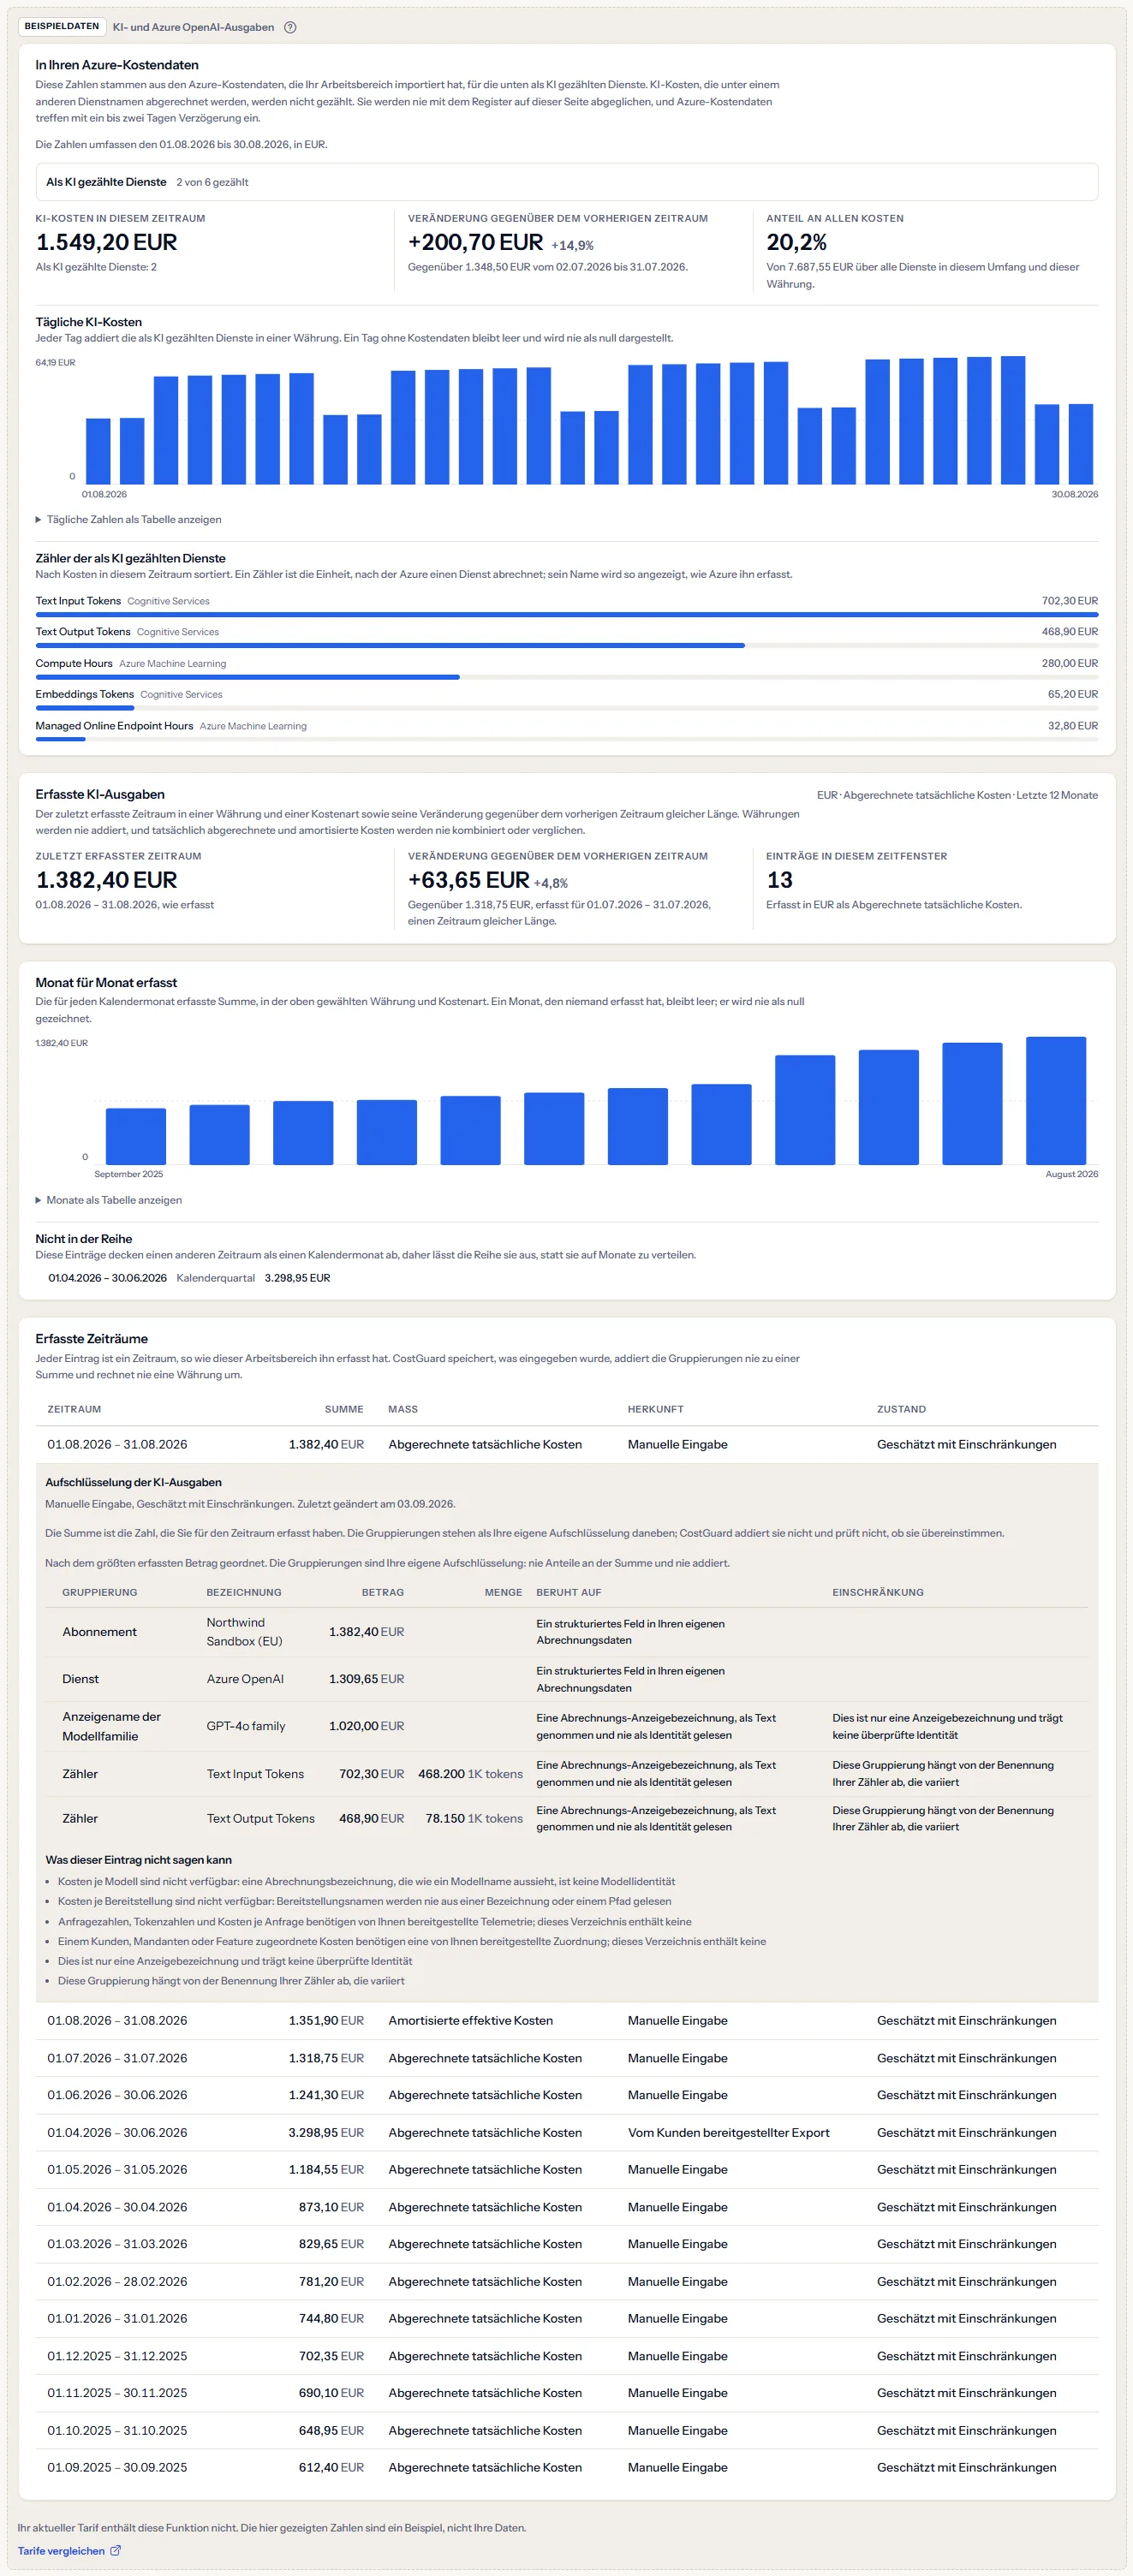Click the +200,70 EUR change value

point(475,242)
